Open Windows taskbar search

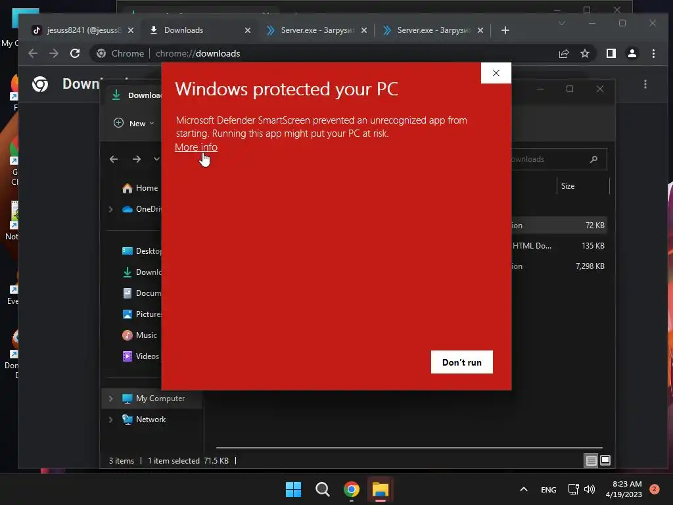[322, 489]
